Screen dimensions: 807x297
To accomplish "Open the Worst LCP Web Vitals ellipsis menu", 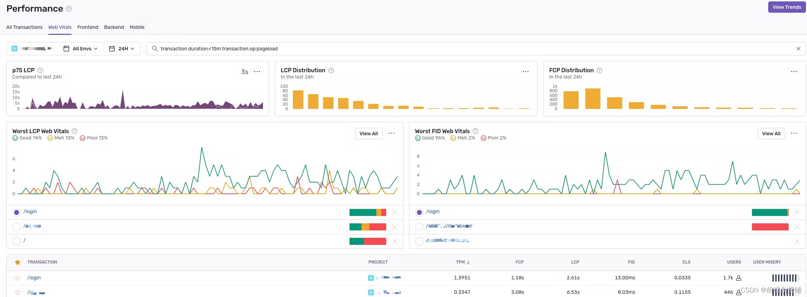I will [391, 133].
